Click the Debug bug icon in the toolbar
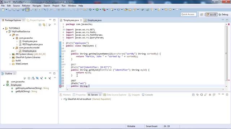The image size is (231, 129). [x=90, y=10]
